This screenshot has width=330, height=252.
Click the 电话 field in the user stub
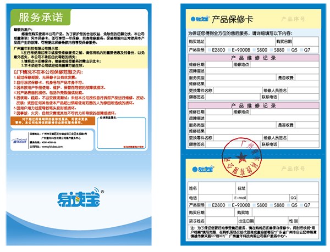coord(215,198)
